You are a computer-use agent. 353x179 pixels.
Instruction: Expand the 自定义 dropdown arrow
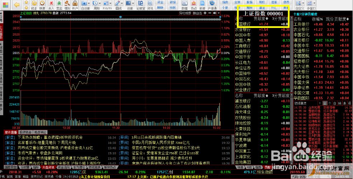click(303, 3)
